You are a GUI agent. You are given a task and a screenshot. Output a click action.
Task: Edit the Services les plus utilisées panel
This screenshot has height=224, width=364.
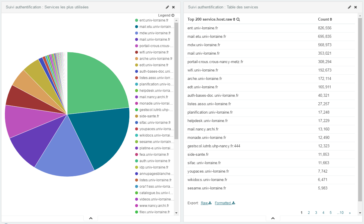[x=167, y=7]
